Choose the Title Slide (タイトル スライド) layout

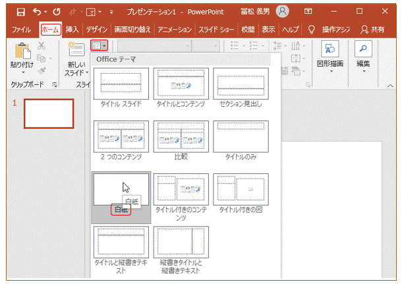point(121,83)
